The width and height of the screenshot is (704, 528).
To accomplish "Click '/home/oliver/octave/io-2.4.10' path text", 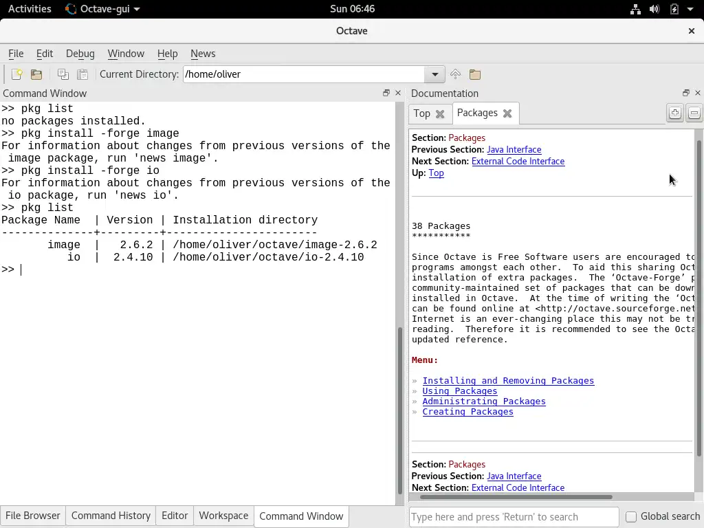I will [x=268, y=257].
